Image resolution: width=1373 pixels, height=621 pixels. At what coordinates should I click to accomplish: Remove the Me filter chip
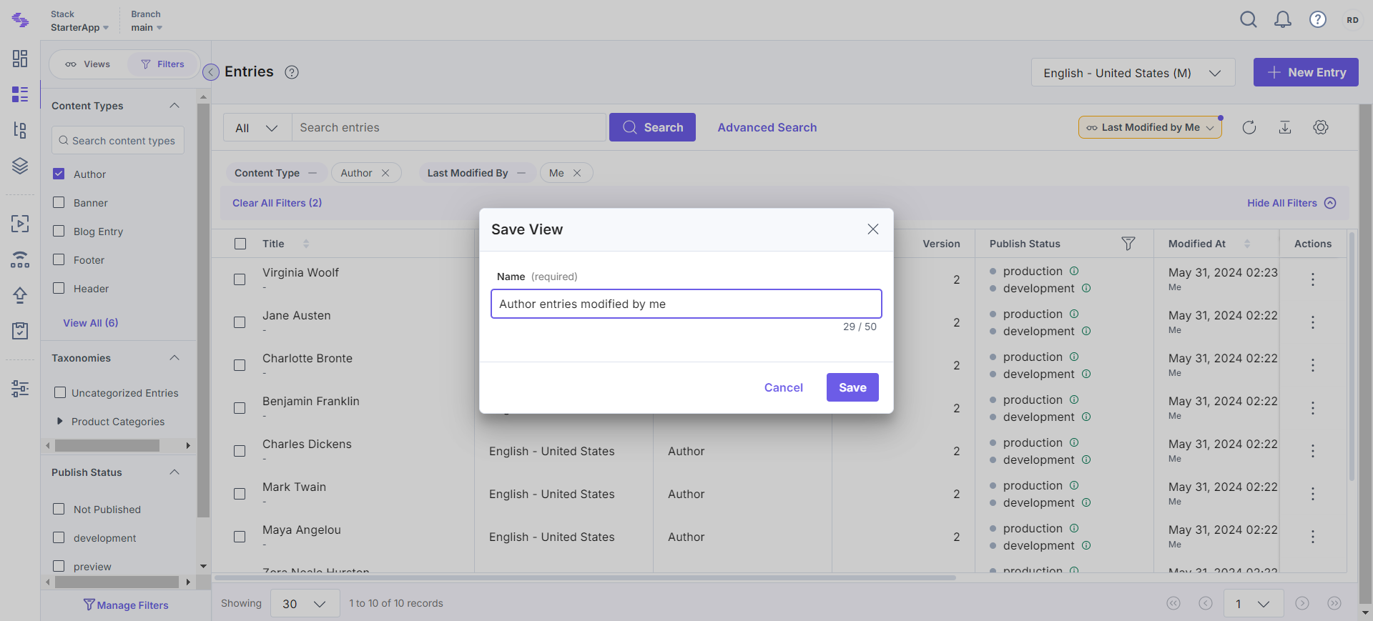point(577,173)
